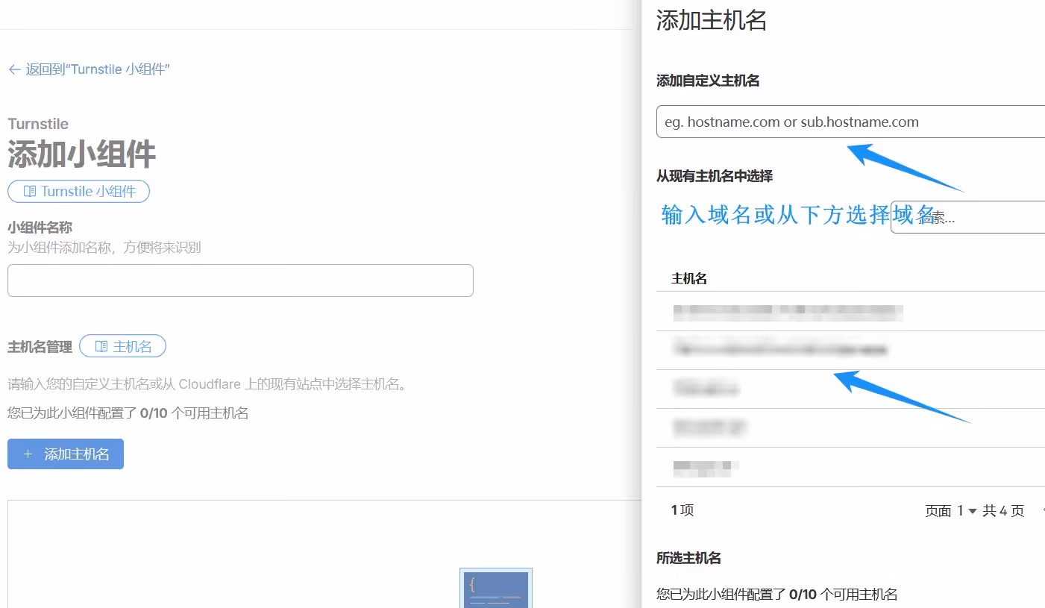
Task: Click book icon in Turnstile 小组件 button
Action: click(x=30, y=192)
